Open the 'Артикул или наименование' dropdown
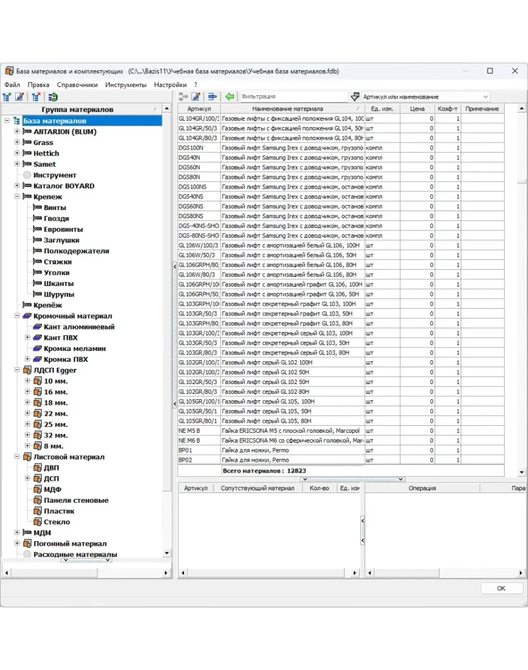 485,97
